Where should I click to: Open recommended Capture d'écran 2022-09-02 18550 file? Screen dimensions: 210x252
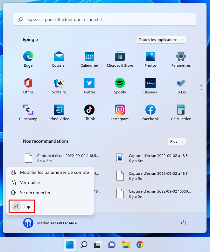tap(153, 194)
